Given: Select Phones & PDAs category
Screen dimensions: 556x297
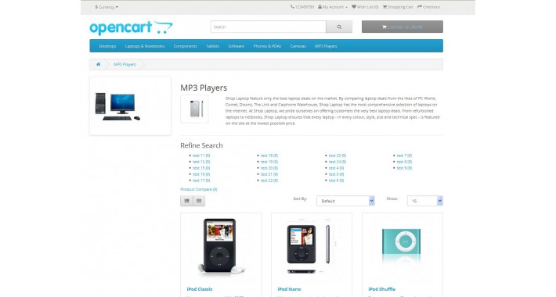Looking at the screenshot, I should (267, 46).
